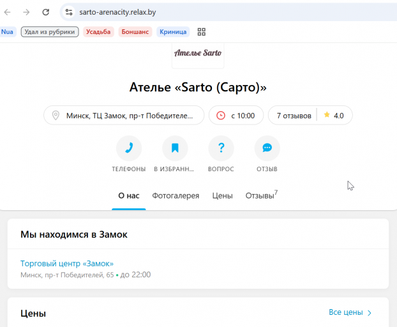Click the Мы находимся в Замок heading
The width and height of the screenshot is (397, 327).
click(x=74, y=234)
